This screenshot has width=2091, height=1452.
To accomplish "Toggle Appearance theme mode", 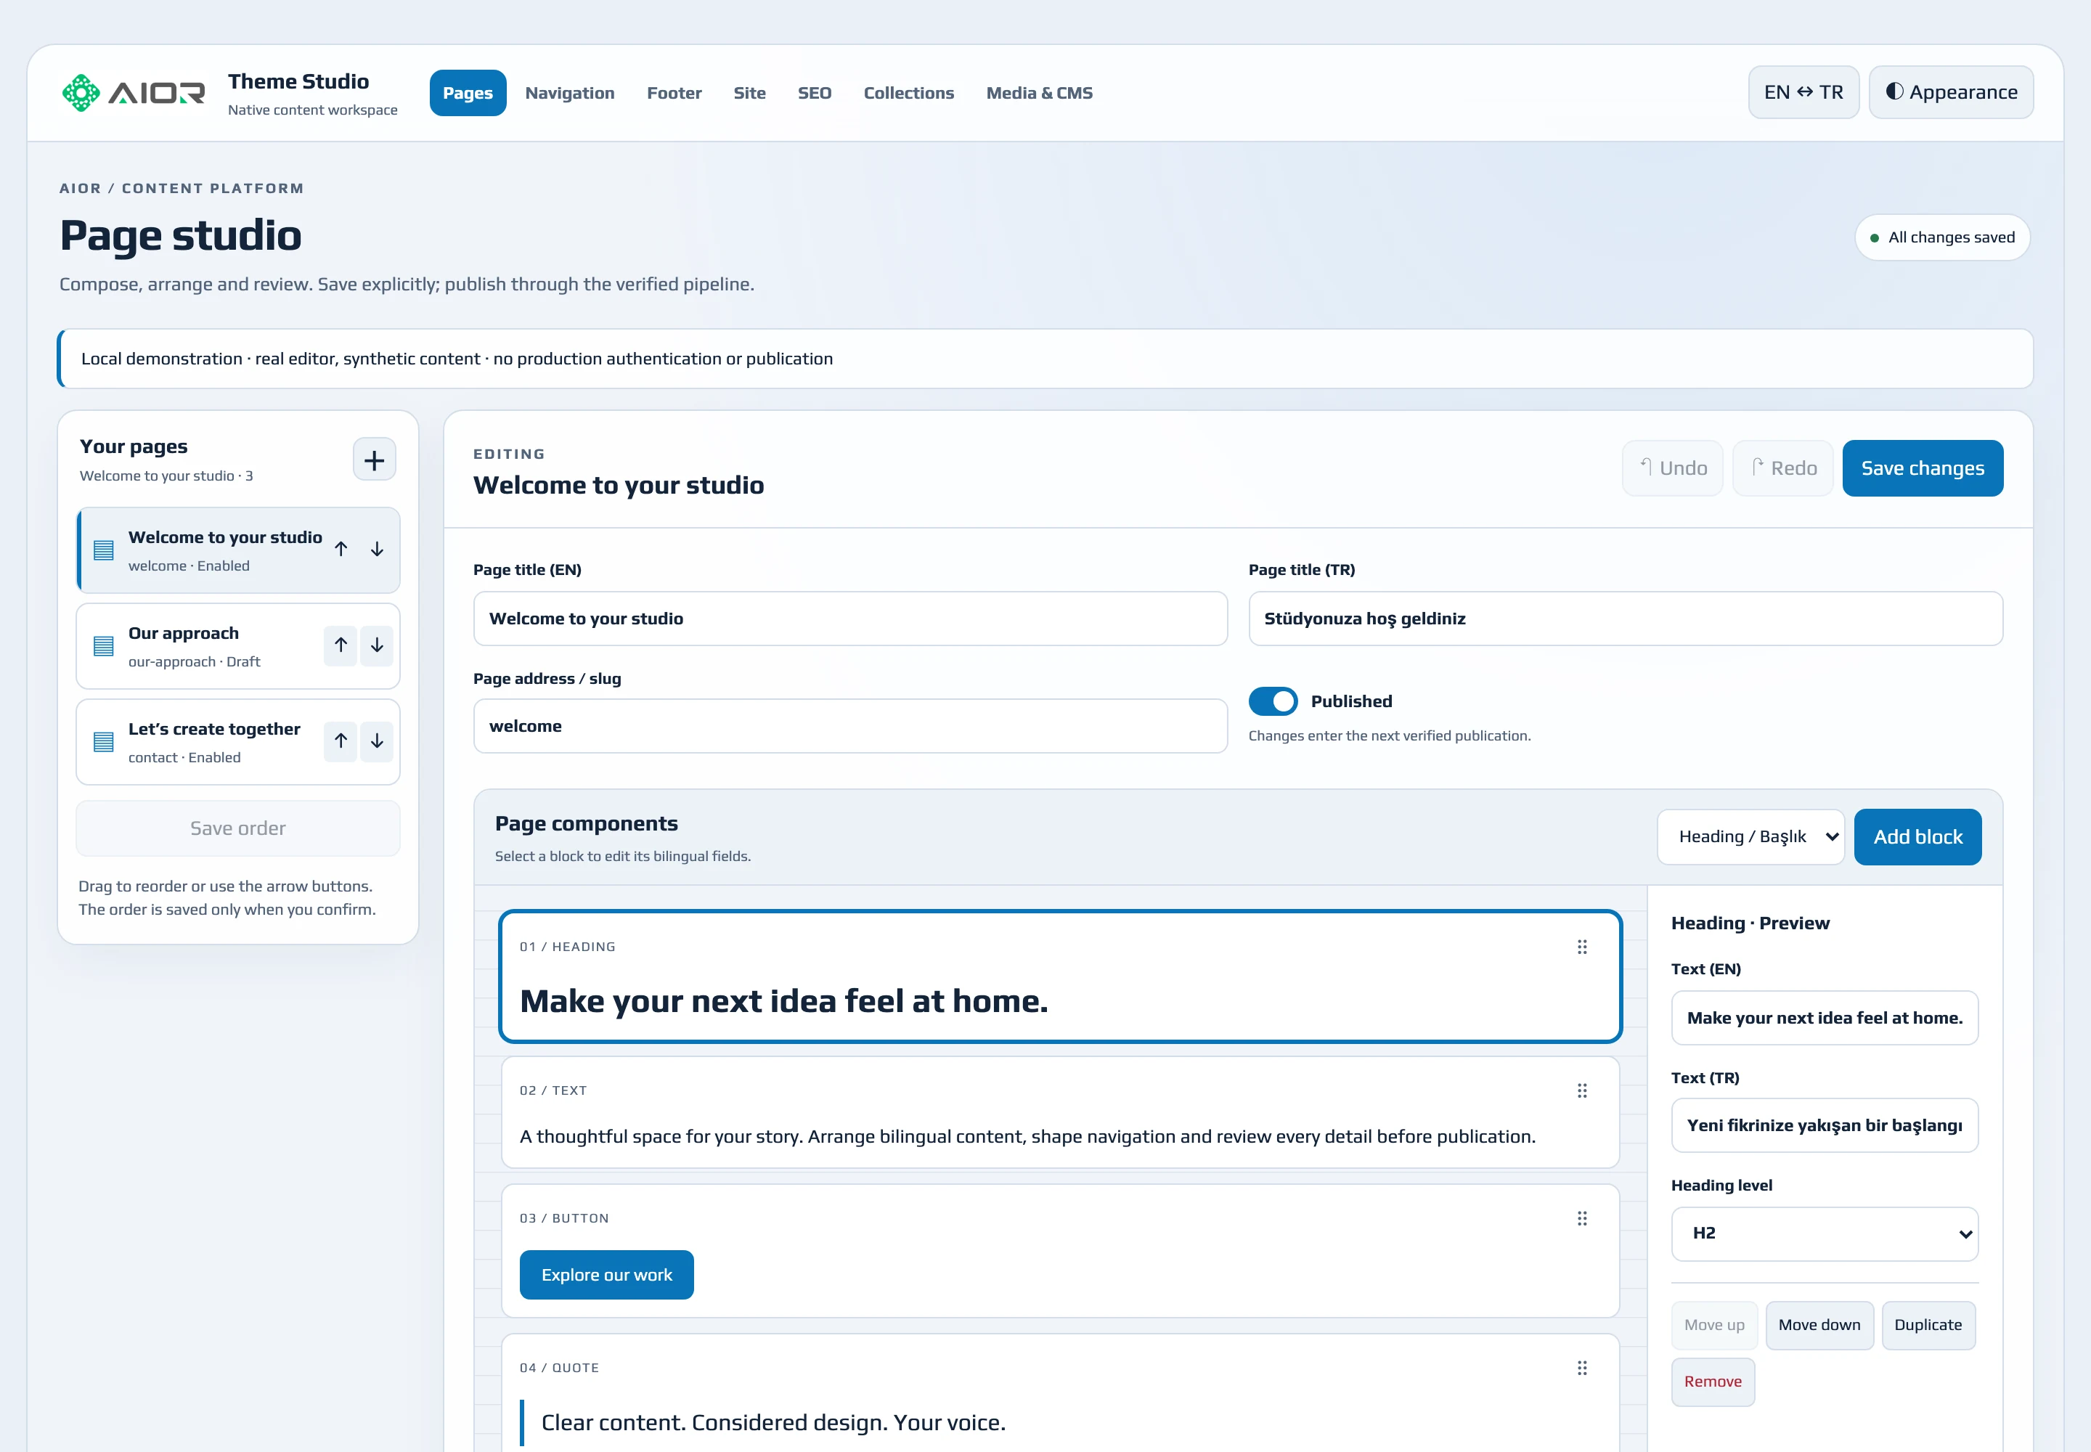I will pyautogui.click(x=1951, y=92).
